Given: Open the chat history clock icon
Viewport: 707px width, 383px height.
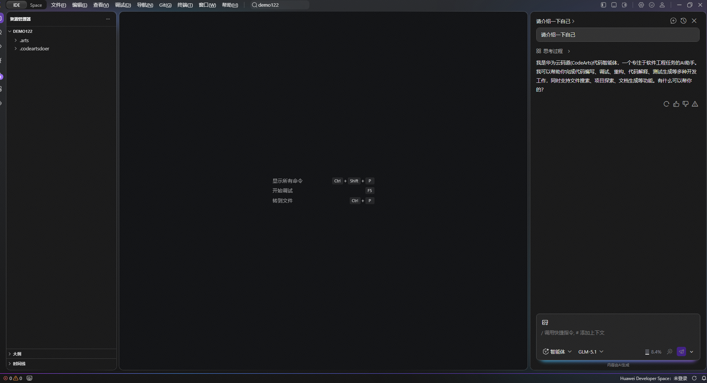Looking at the screenshot, I should click(683, 21).
